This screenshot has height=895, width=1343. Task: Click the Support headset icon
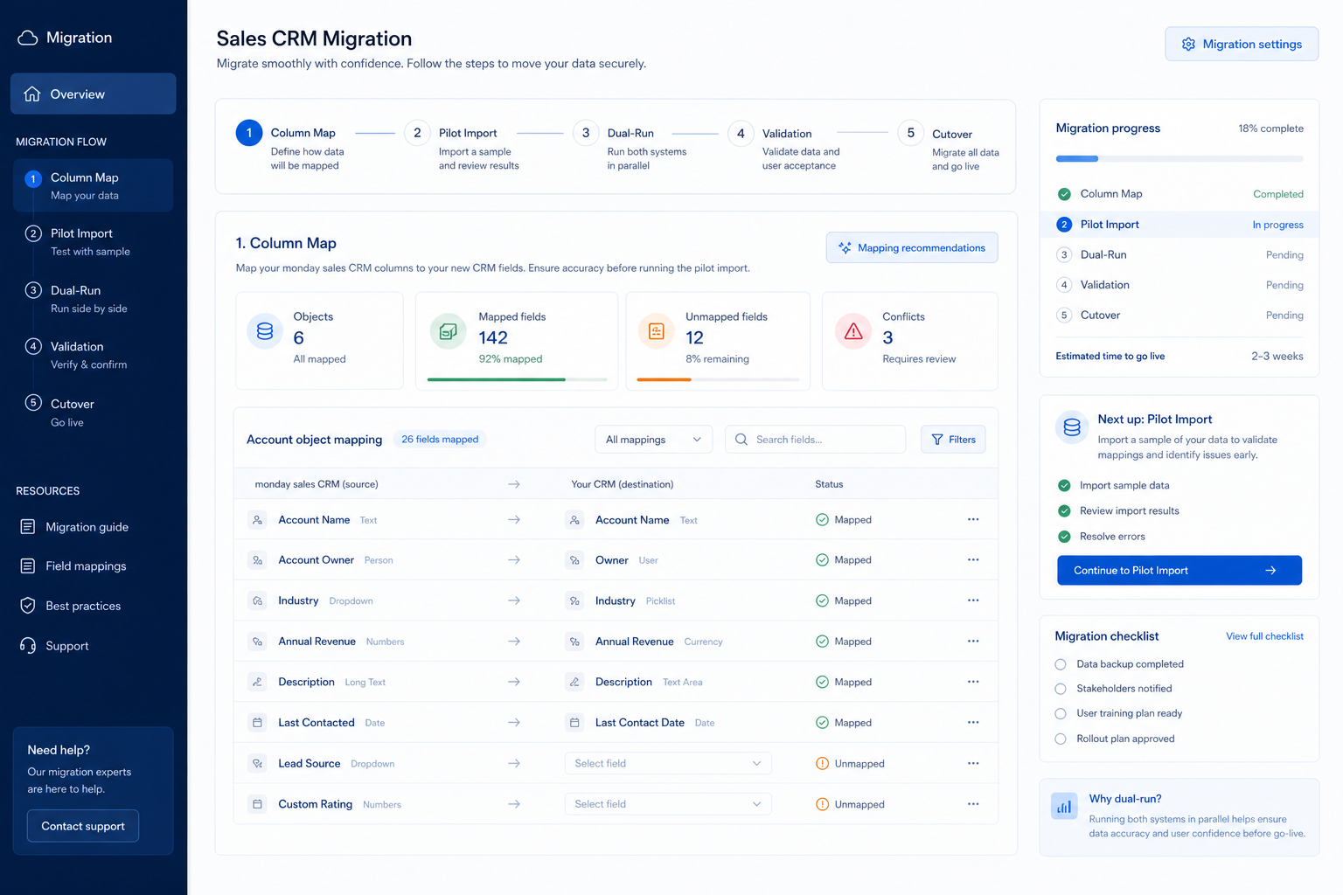[28, 646]
